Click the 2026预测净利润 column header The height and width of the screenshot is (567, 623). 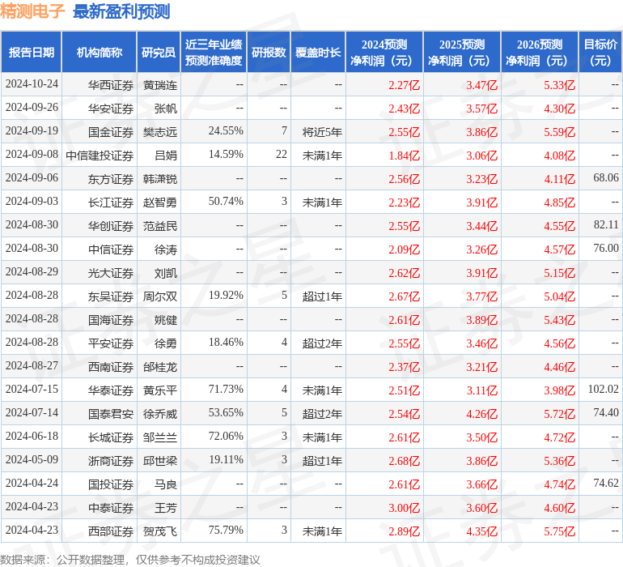pos(540,52)
